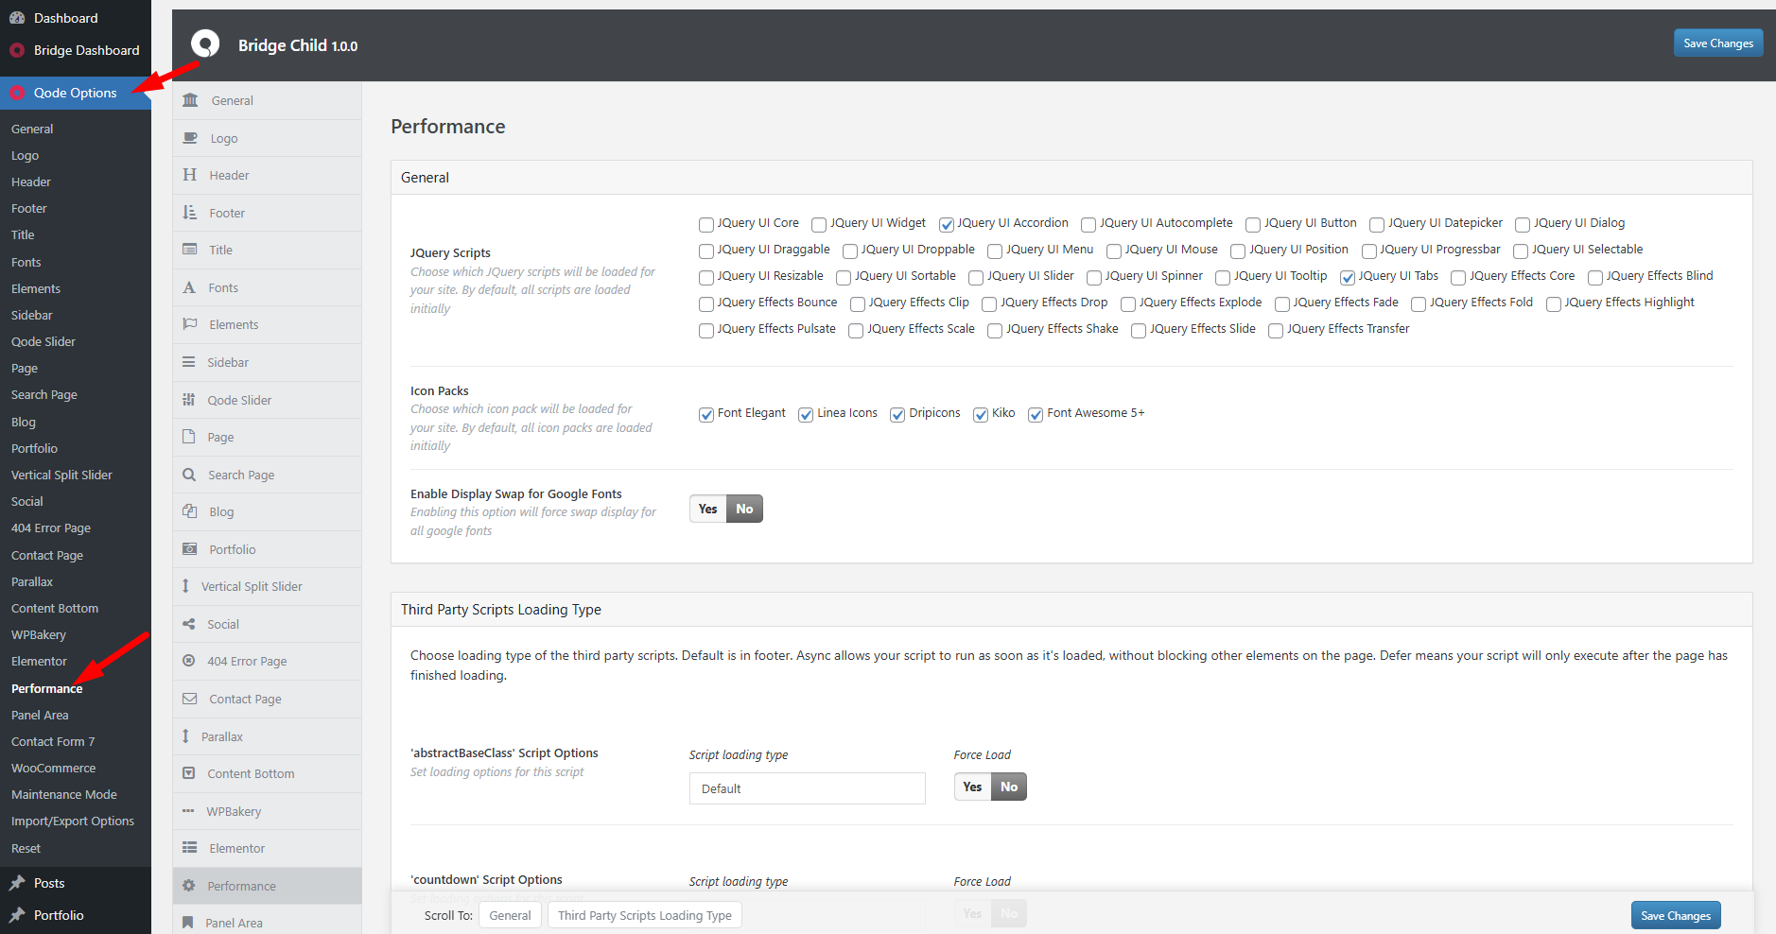Uncheck the Kiko icon pack
Viewport: 1776px width, 934px height.
coord(981,414)
